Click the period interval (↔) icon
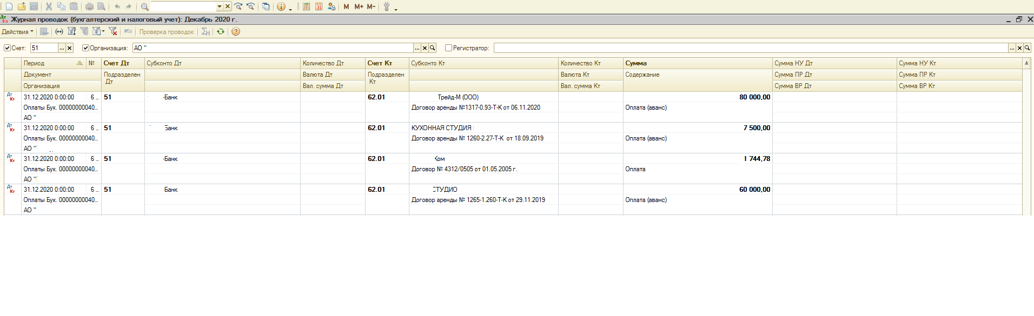1034x316 pixels. (59, 31)
